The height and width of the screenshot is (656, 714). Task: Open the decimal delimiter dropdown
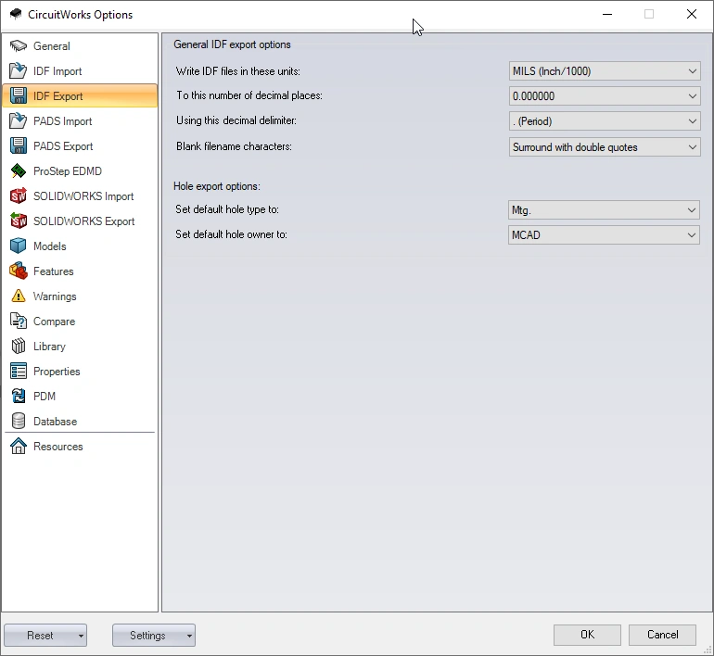(605, 121)
